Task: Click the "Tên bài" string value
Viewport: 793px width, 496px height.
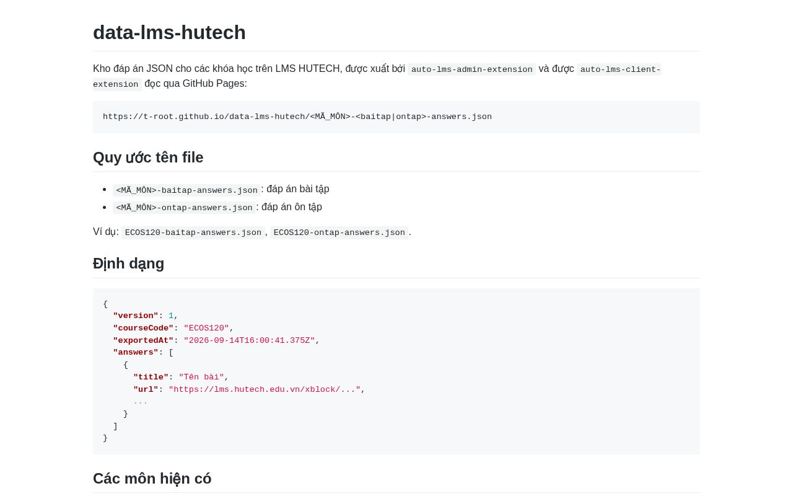Action: pyautogui.click(x=202, y=378)
